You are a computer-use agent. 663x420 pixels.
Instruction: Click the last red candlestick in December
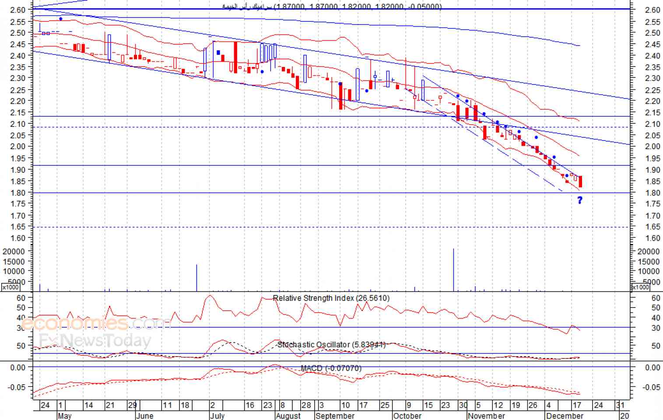pyautogui.click(x=580, y=182)
